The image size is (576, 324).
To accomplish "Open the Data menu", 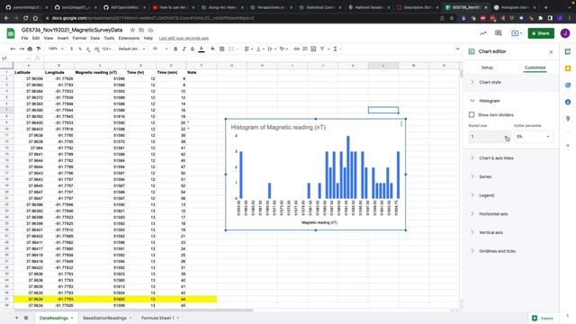I will click(x=95, y=38).
